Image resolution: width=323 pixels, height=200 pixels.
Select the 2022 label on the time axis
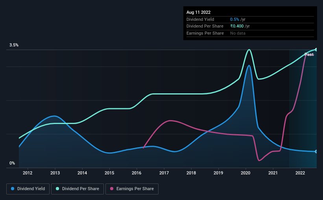click(300, 173)
